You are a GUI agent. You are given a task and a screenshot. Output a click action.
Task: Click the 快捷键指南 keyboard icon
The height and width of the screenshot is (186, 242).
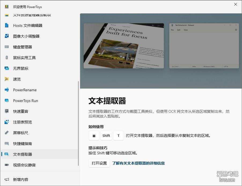7,143
